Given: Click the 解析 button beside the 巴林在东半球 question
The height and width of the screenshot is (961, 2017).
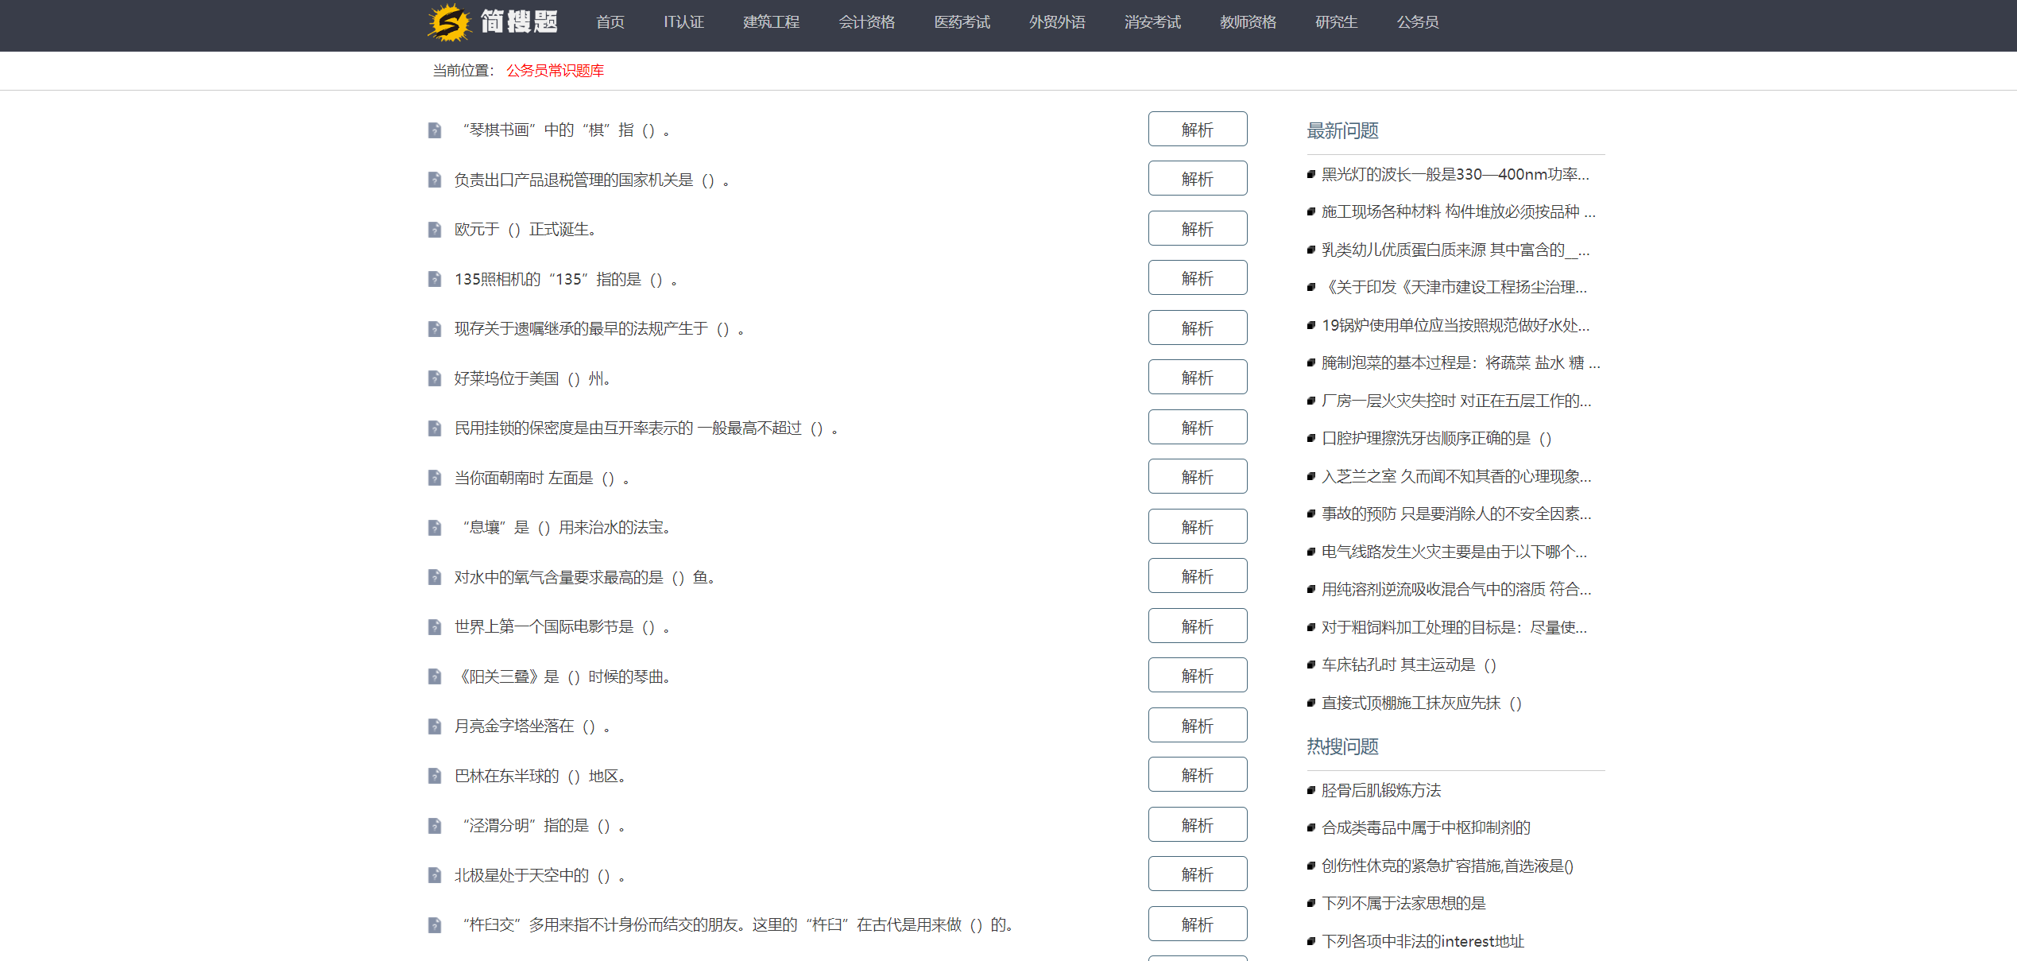Looking at the screenshot, I should 1197,774.
